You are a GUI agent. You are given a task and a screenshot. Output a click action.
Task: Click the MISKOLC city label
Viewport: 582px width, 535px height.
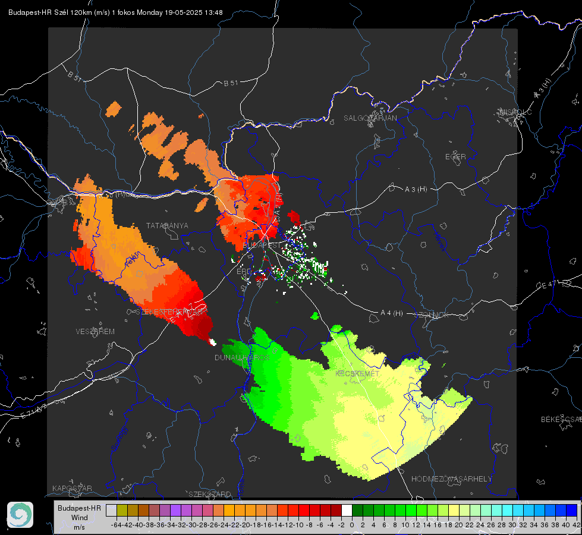515,112
